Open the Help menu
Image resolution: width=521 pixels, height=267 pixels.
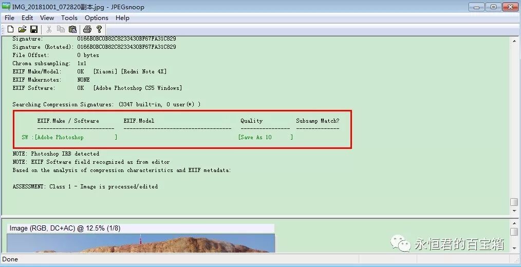[122, 18]
